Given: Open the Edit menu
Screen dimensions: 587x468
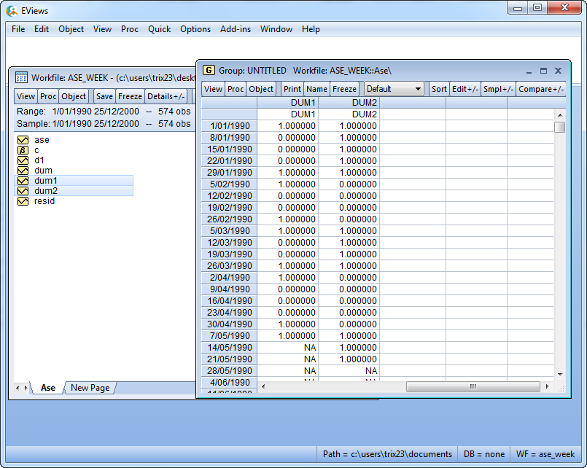Looking at the screenshot, I should pos(42,29).
